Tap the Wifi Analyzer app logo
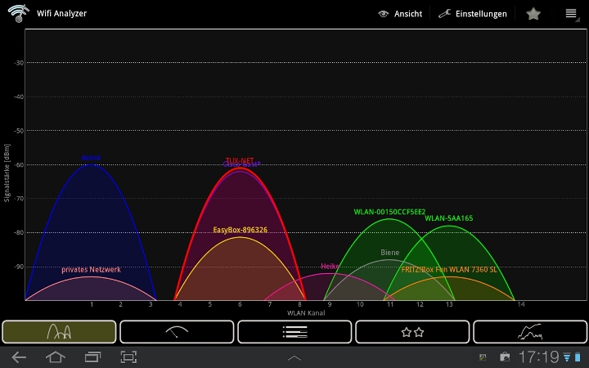The width and height of the screenshot is (589, 368). pos(18,14)
